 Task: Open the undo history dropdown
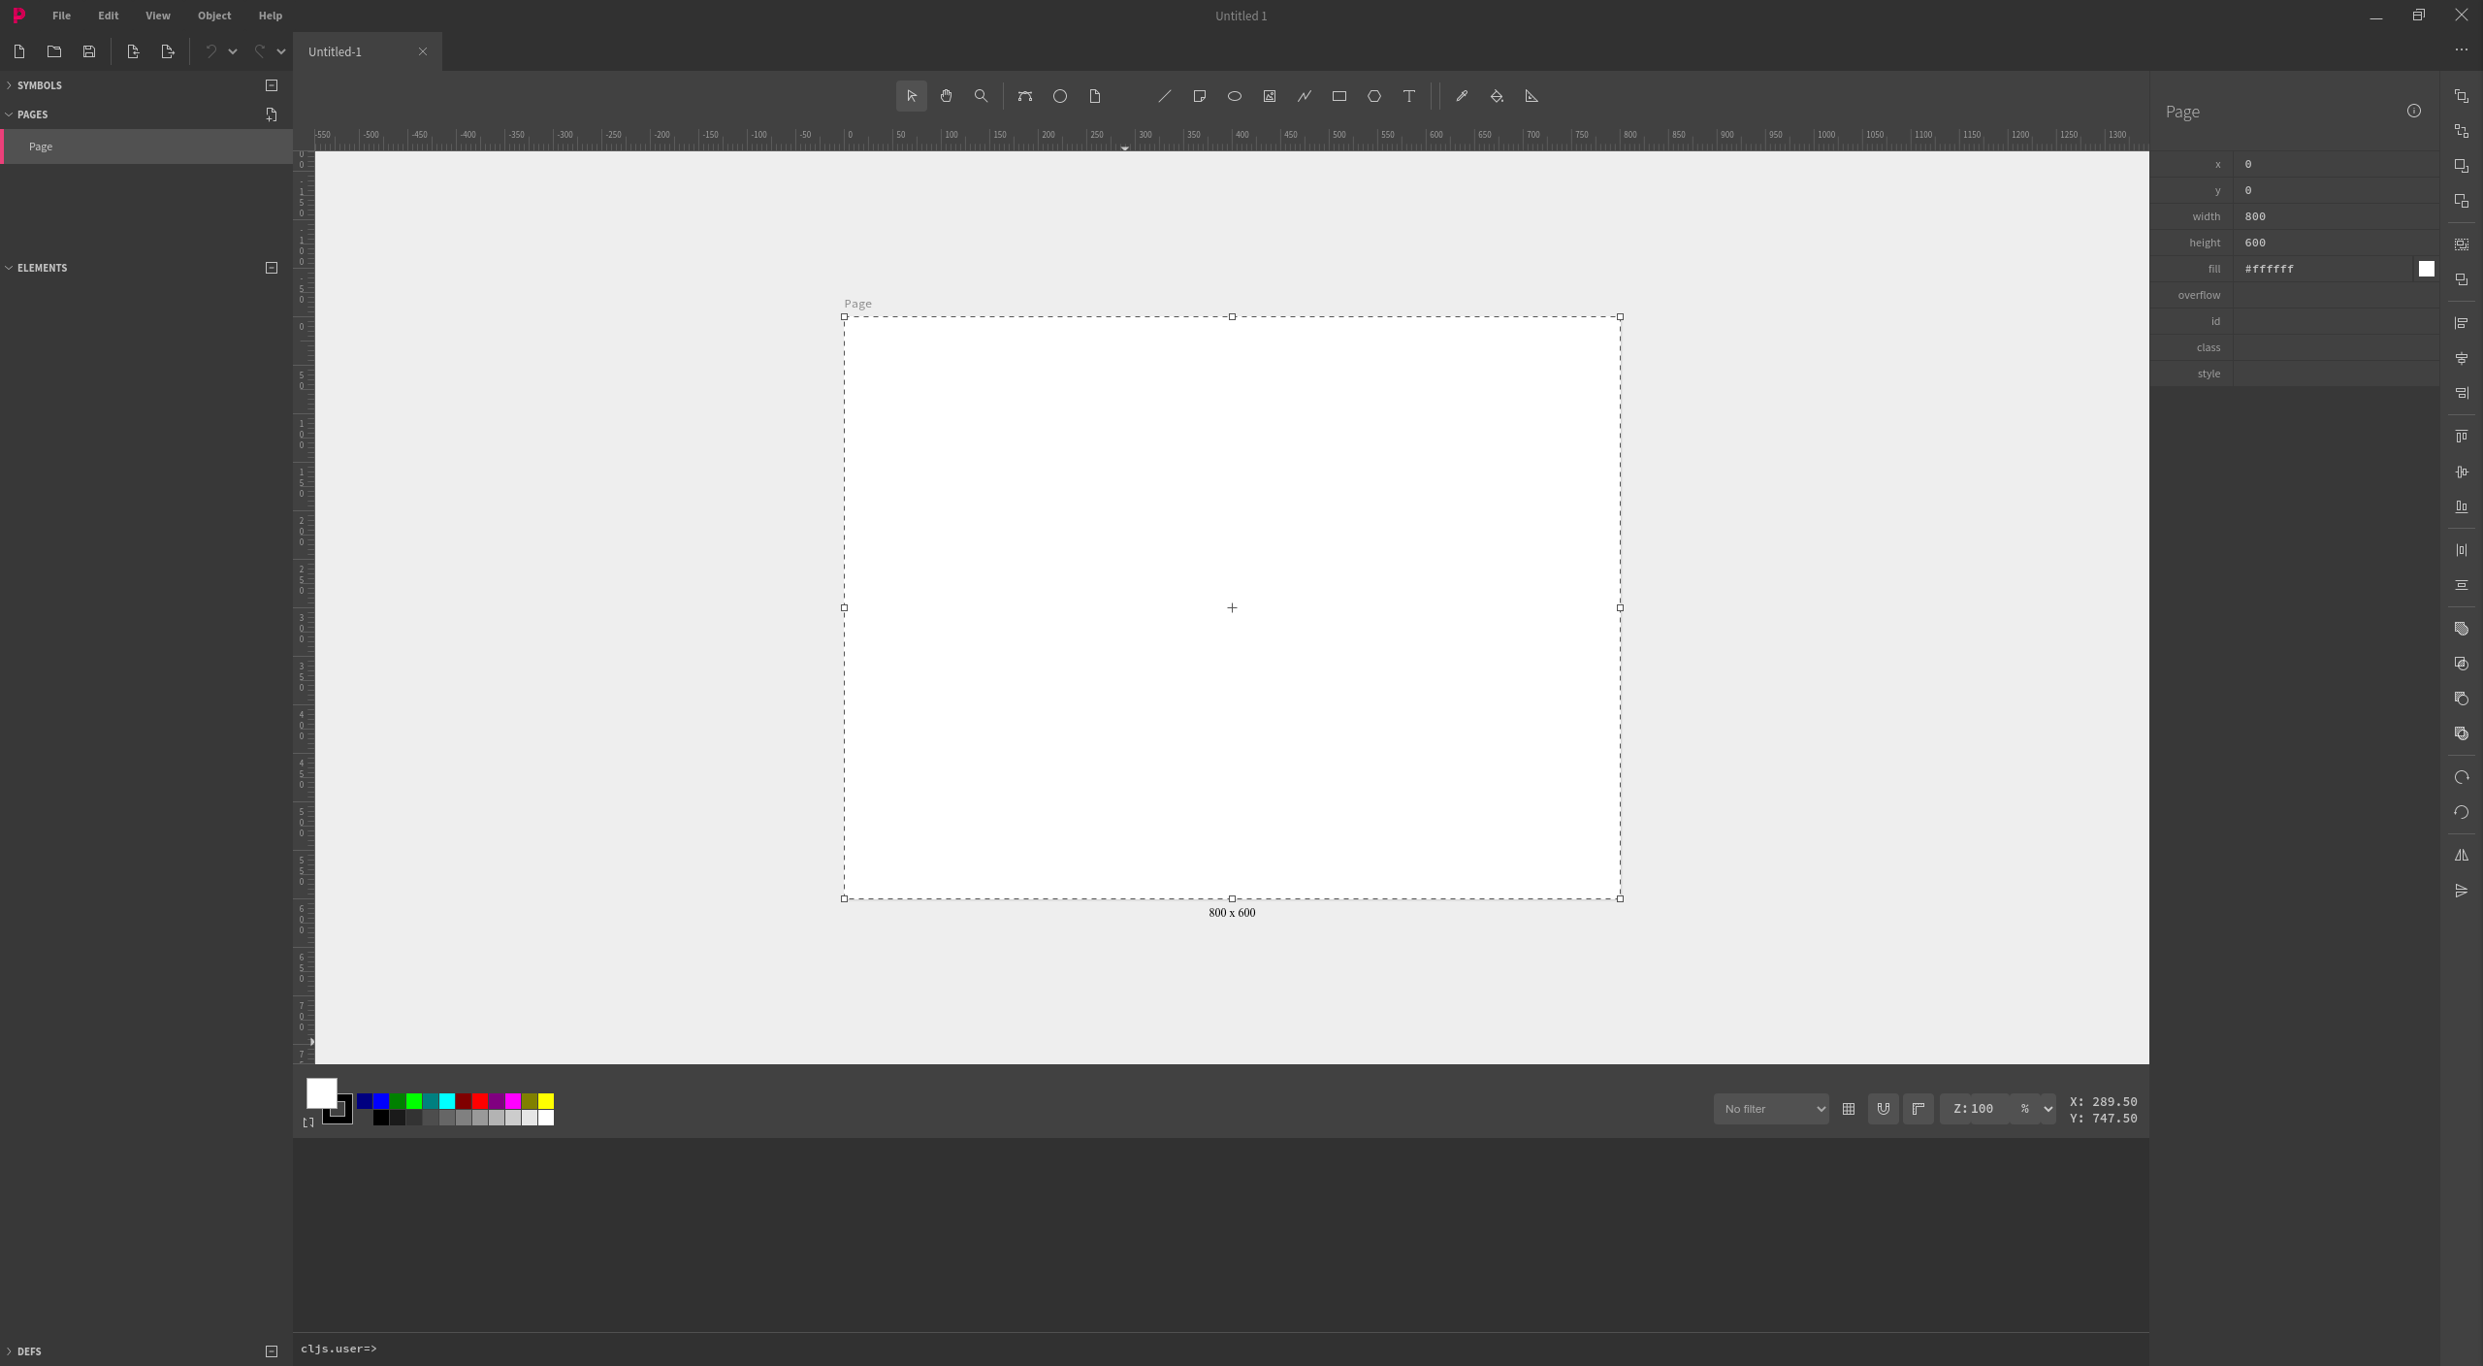click(233, 51)
